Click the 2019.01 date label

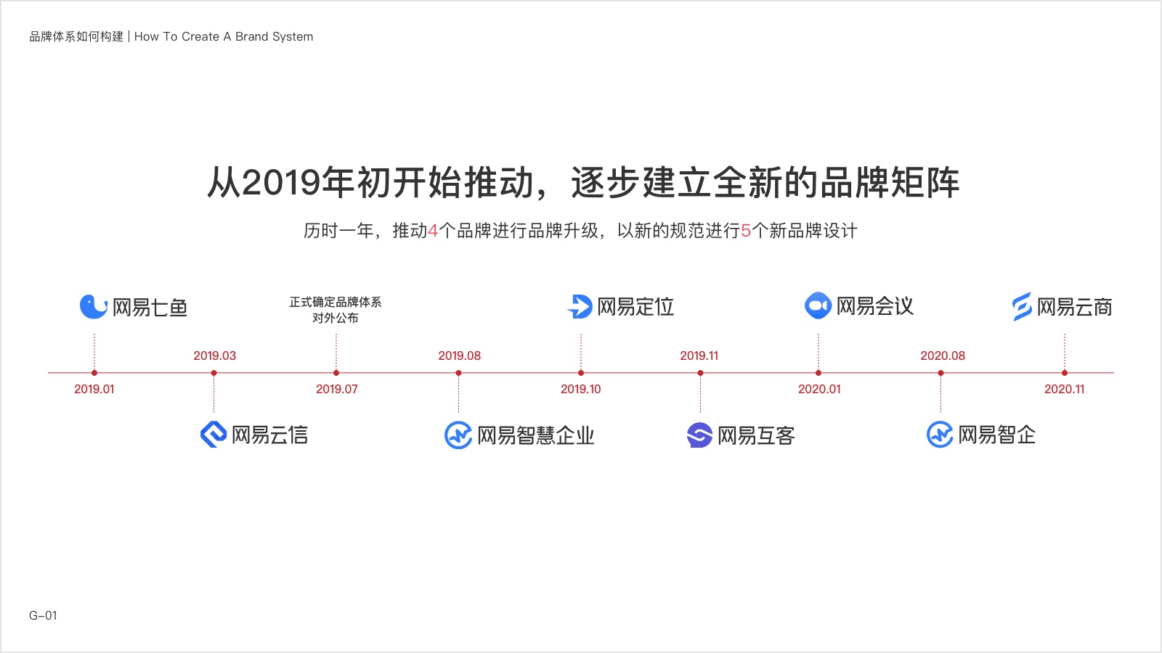pos(94,389)
